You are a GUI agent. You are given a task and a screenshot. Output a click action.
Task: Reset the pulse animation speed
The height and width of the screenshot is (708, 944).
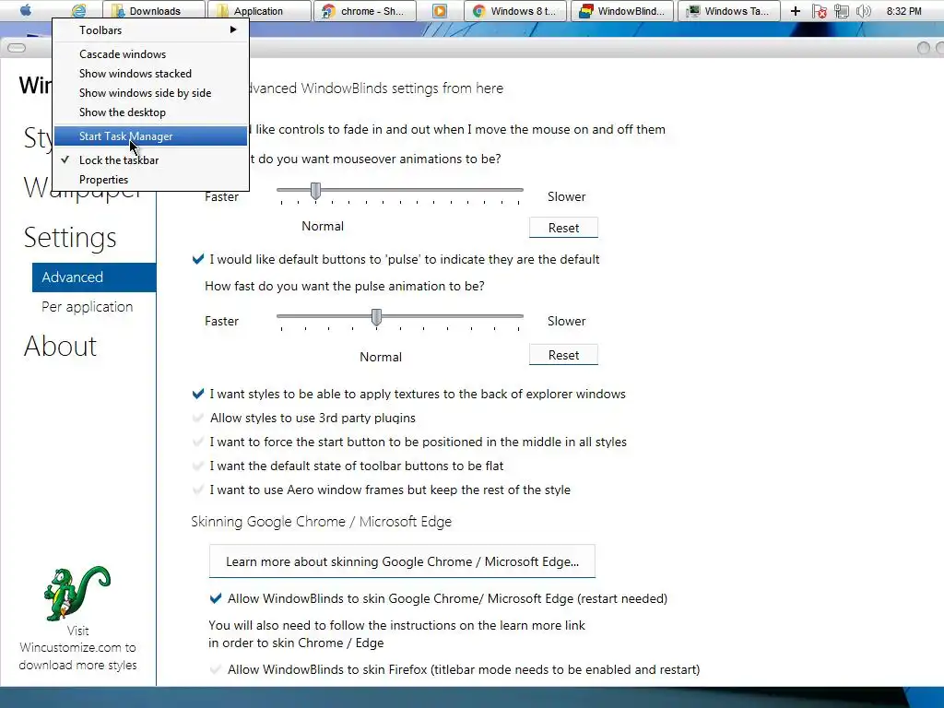[x=563, y=355]
